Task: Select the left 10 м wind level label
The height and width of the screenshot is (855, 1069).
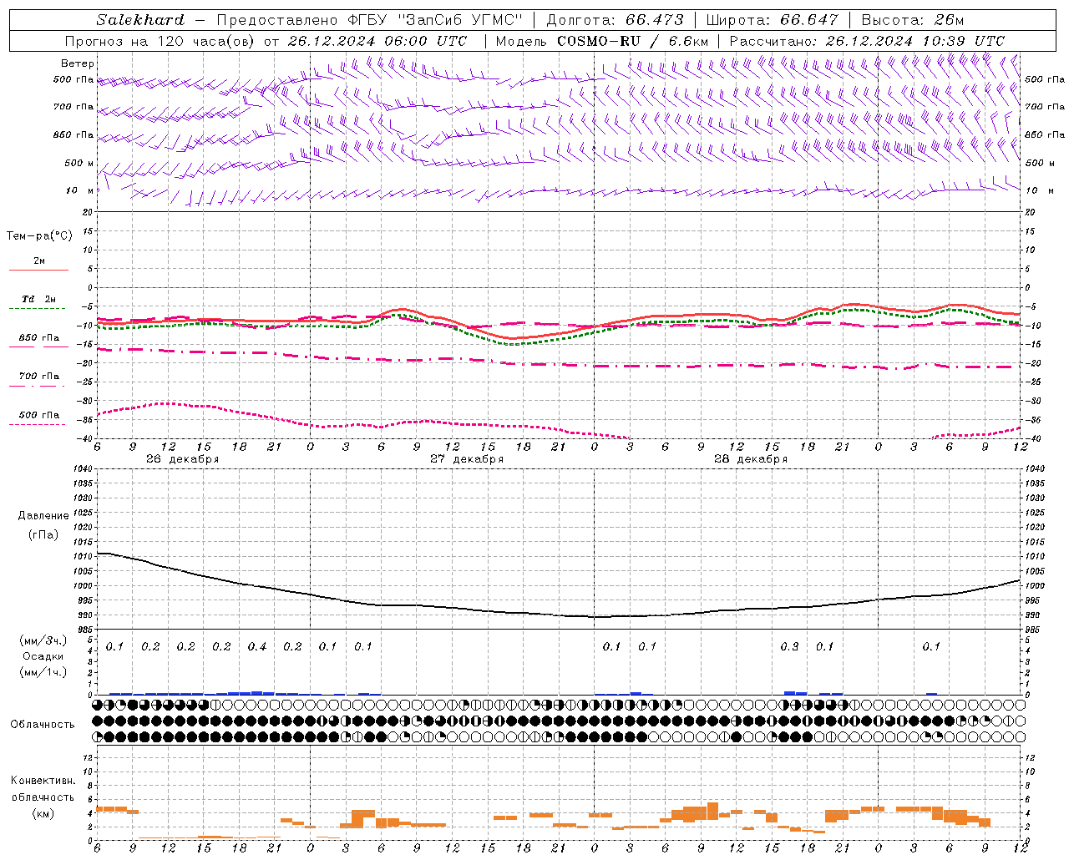Action: point(80,190)
